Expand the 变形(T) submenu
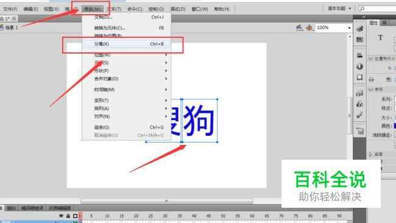The height and width of the screenshot is (223, 396). 127,101
